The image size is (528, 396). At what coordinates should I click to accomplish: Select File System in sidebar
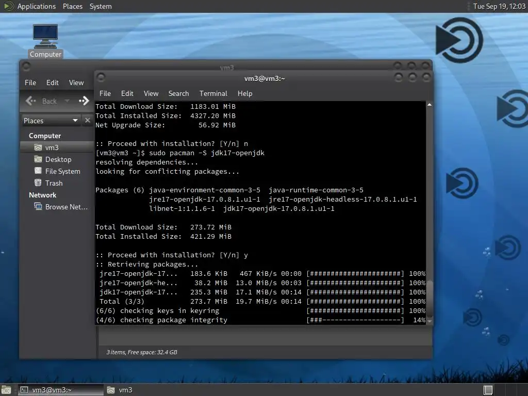tap(57, 171)
